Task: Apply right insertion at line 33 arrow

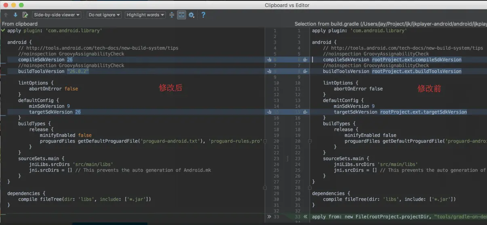Action: [x=306, y=217]
